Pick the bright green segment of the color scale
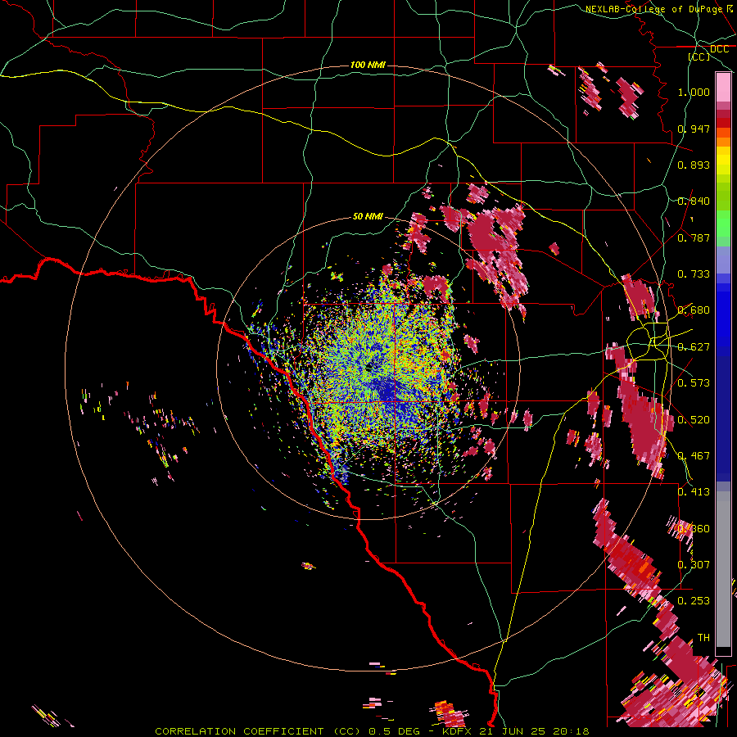This screenshot has width=737, height=737. pos(723,224)
